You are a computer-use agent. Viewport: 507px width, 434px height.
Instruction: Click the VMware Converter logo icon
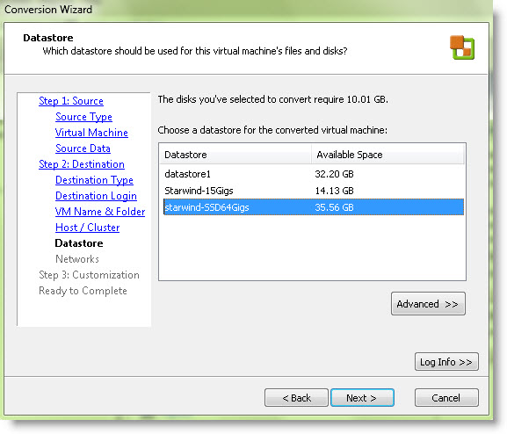[x=462, y=47]
